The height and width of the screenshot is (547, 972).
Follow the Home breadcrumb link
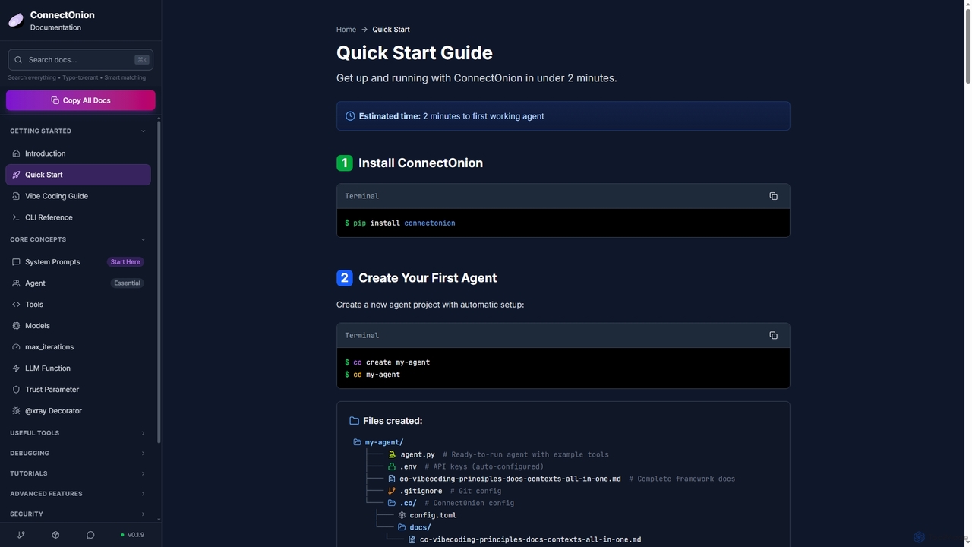coord(346,30)
